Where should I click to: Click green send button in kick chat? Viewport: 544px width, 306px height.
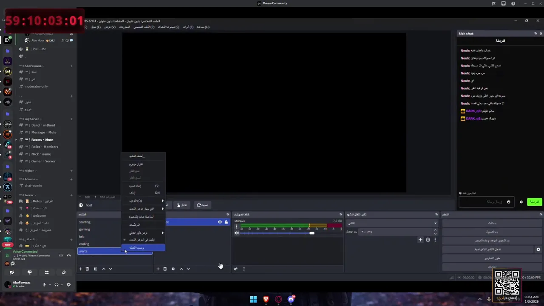tap(534, 202)
